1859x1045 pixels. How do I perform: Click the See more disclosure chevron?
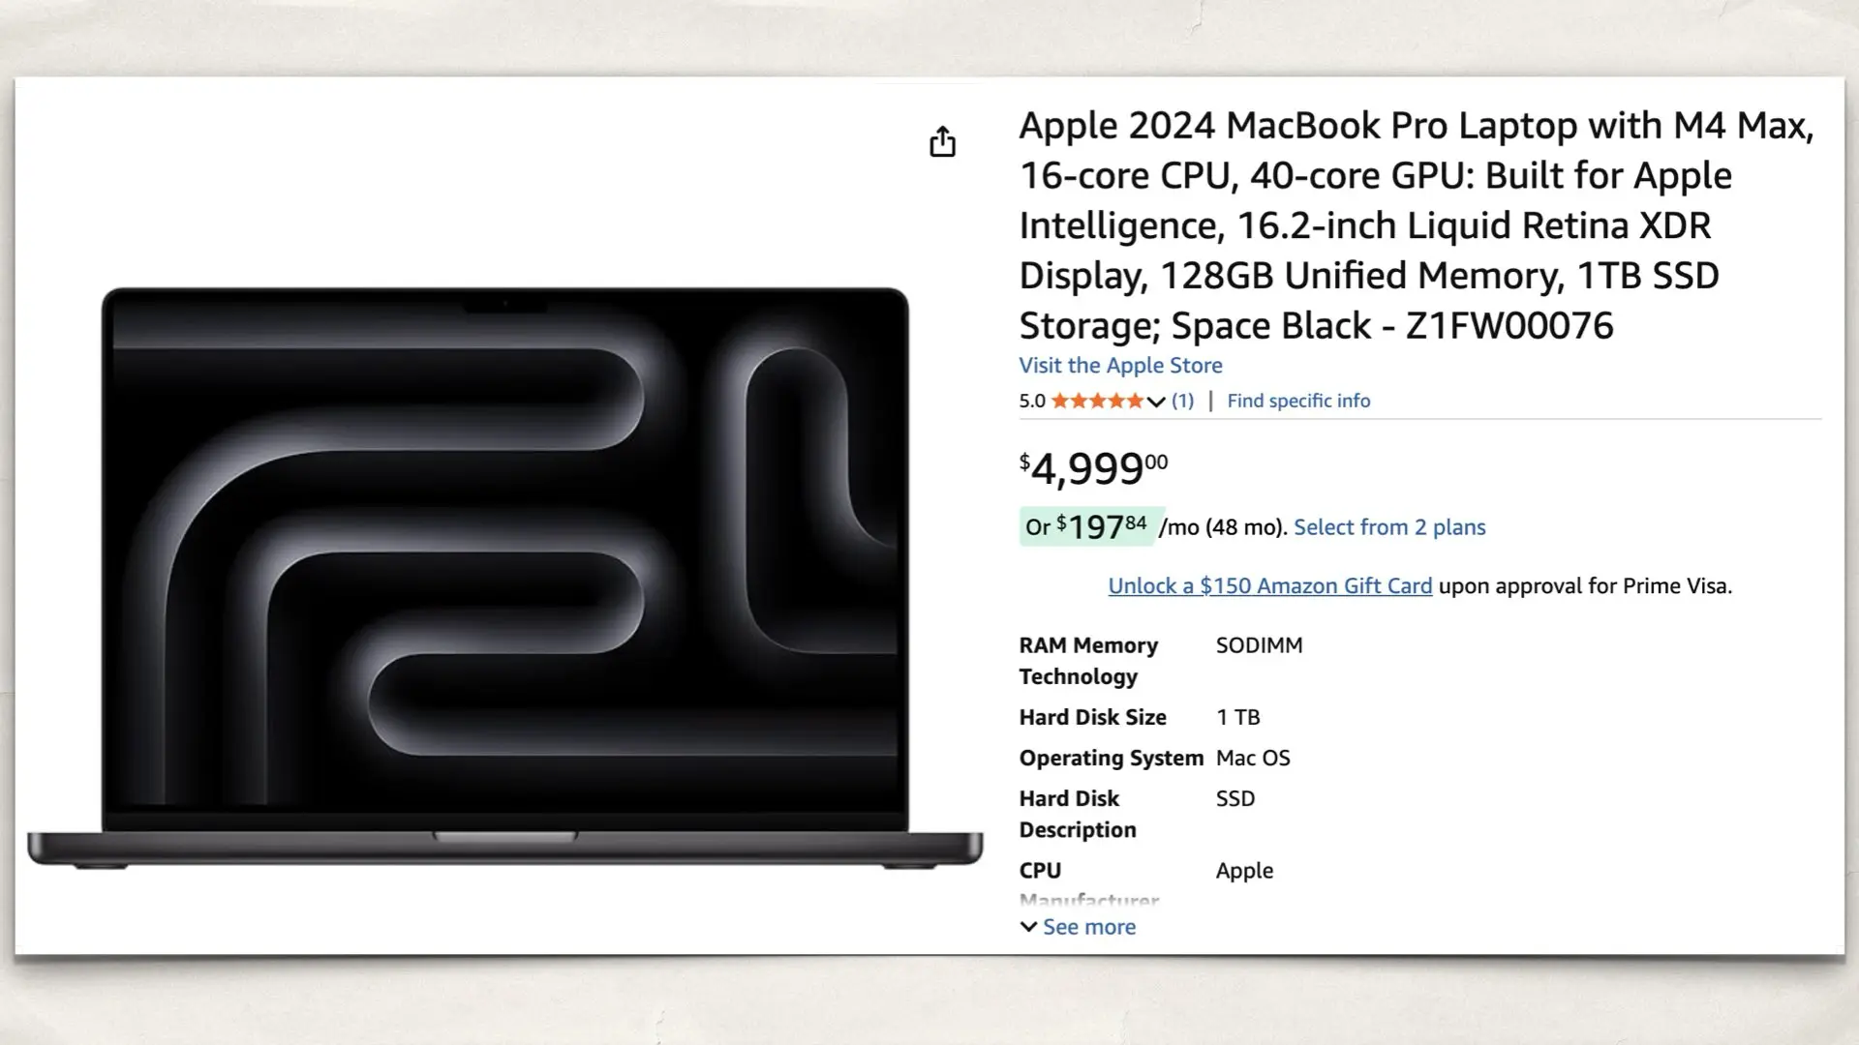[x=1029, y=927]
